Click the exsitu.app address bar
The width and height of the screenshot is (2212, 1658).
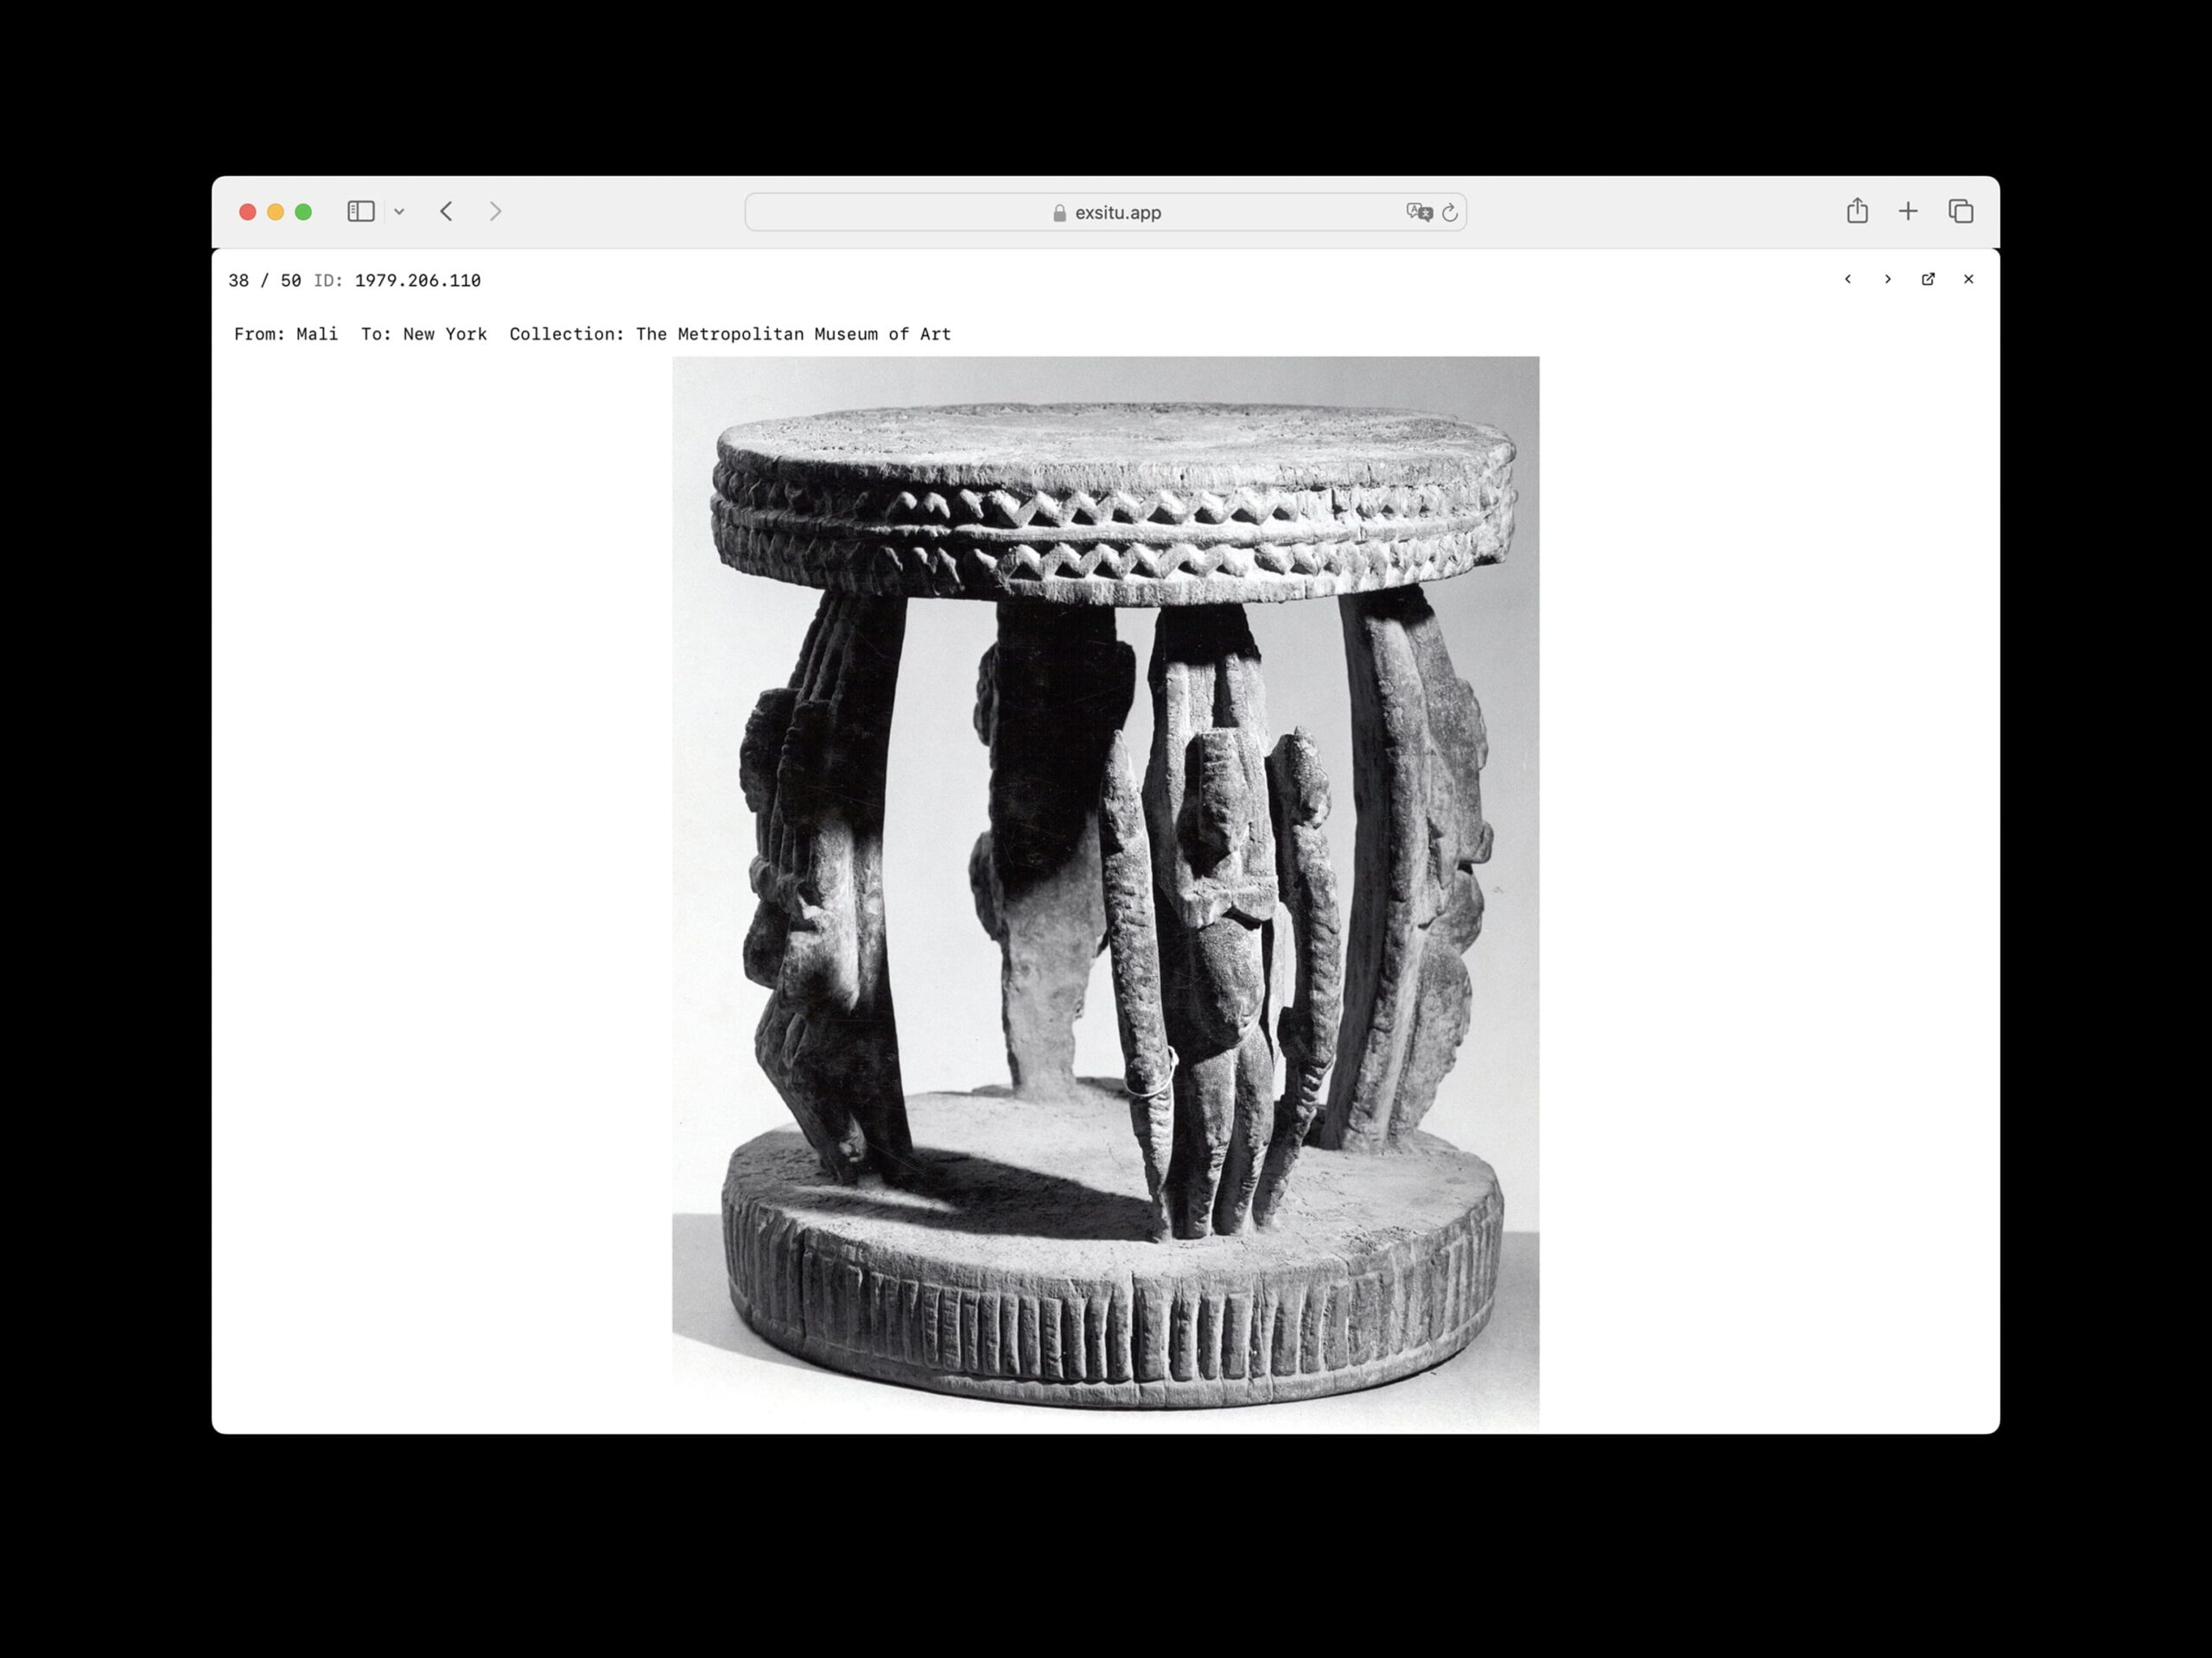click(x=1105, y=212)
